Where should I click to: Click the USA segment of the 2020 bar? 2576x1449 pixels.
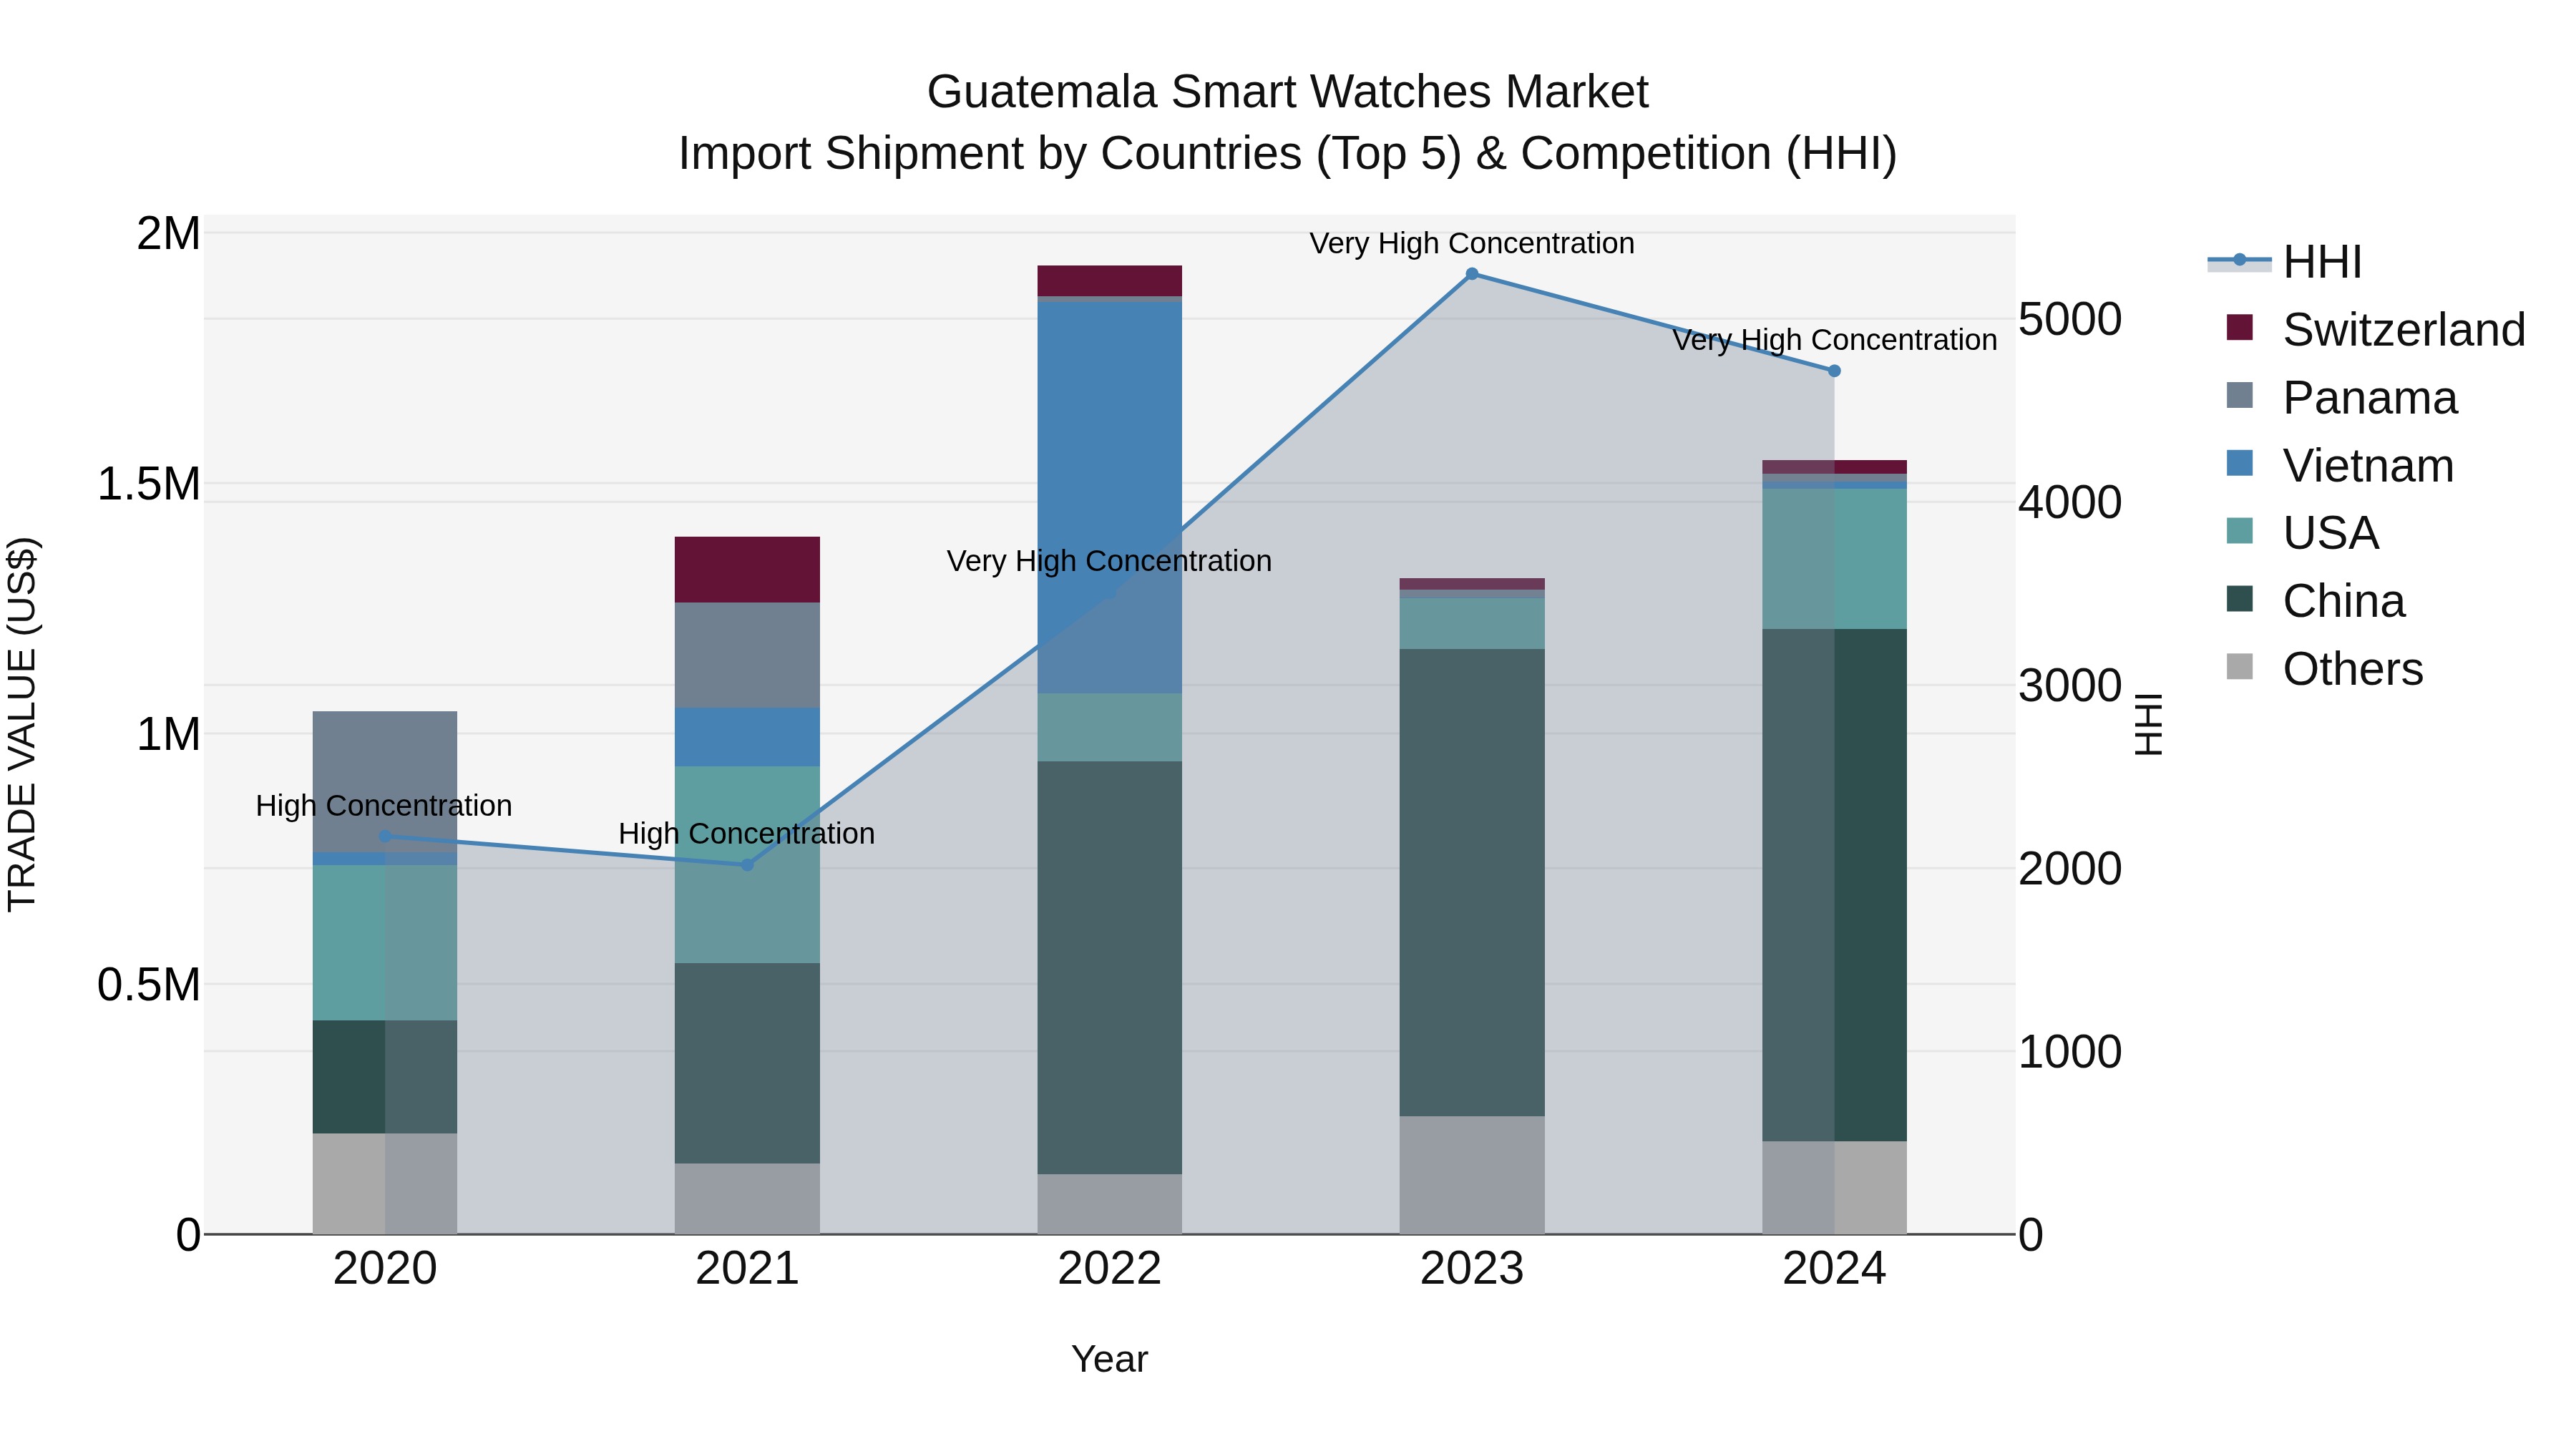(x=385, y=942)
